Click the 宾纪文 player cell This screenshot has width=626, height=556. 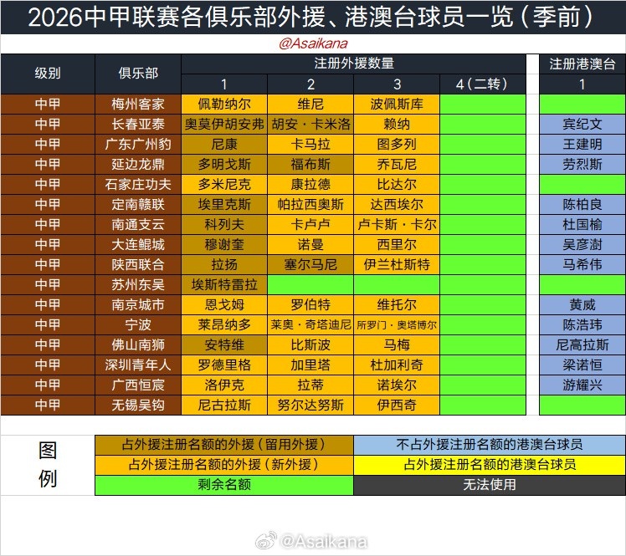[582, 124]
